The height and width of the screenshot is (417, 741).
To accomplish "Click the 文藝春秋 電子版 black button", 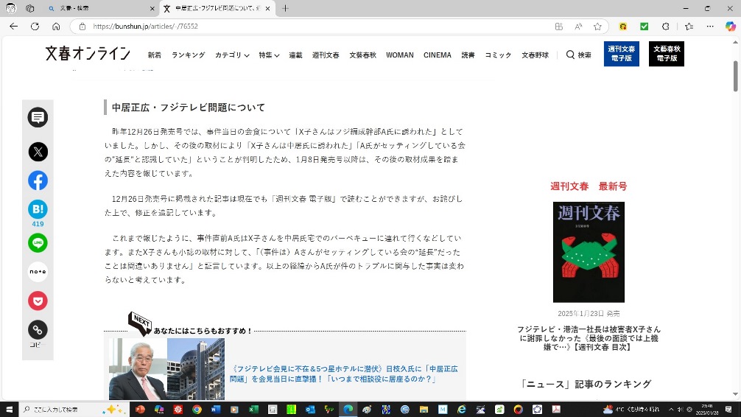I will pos(666,54).
